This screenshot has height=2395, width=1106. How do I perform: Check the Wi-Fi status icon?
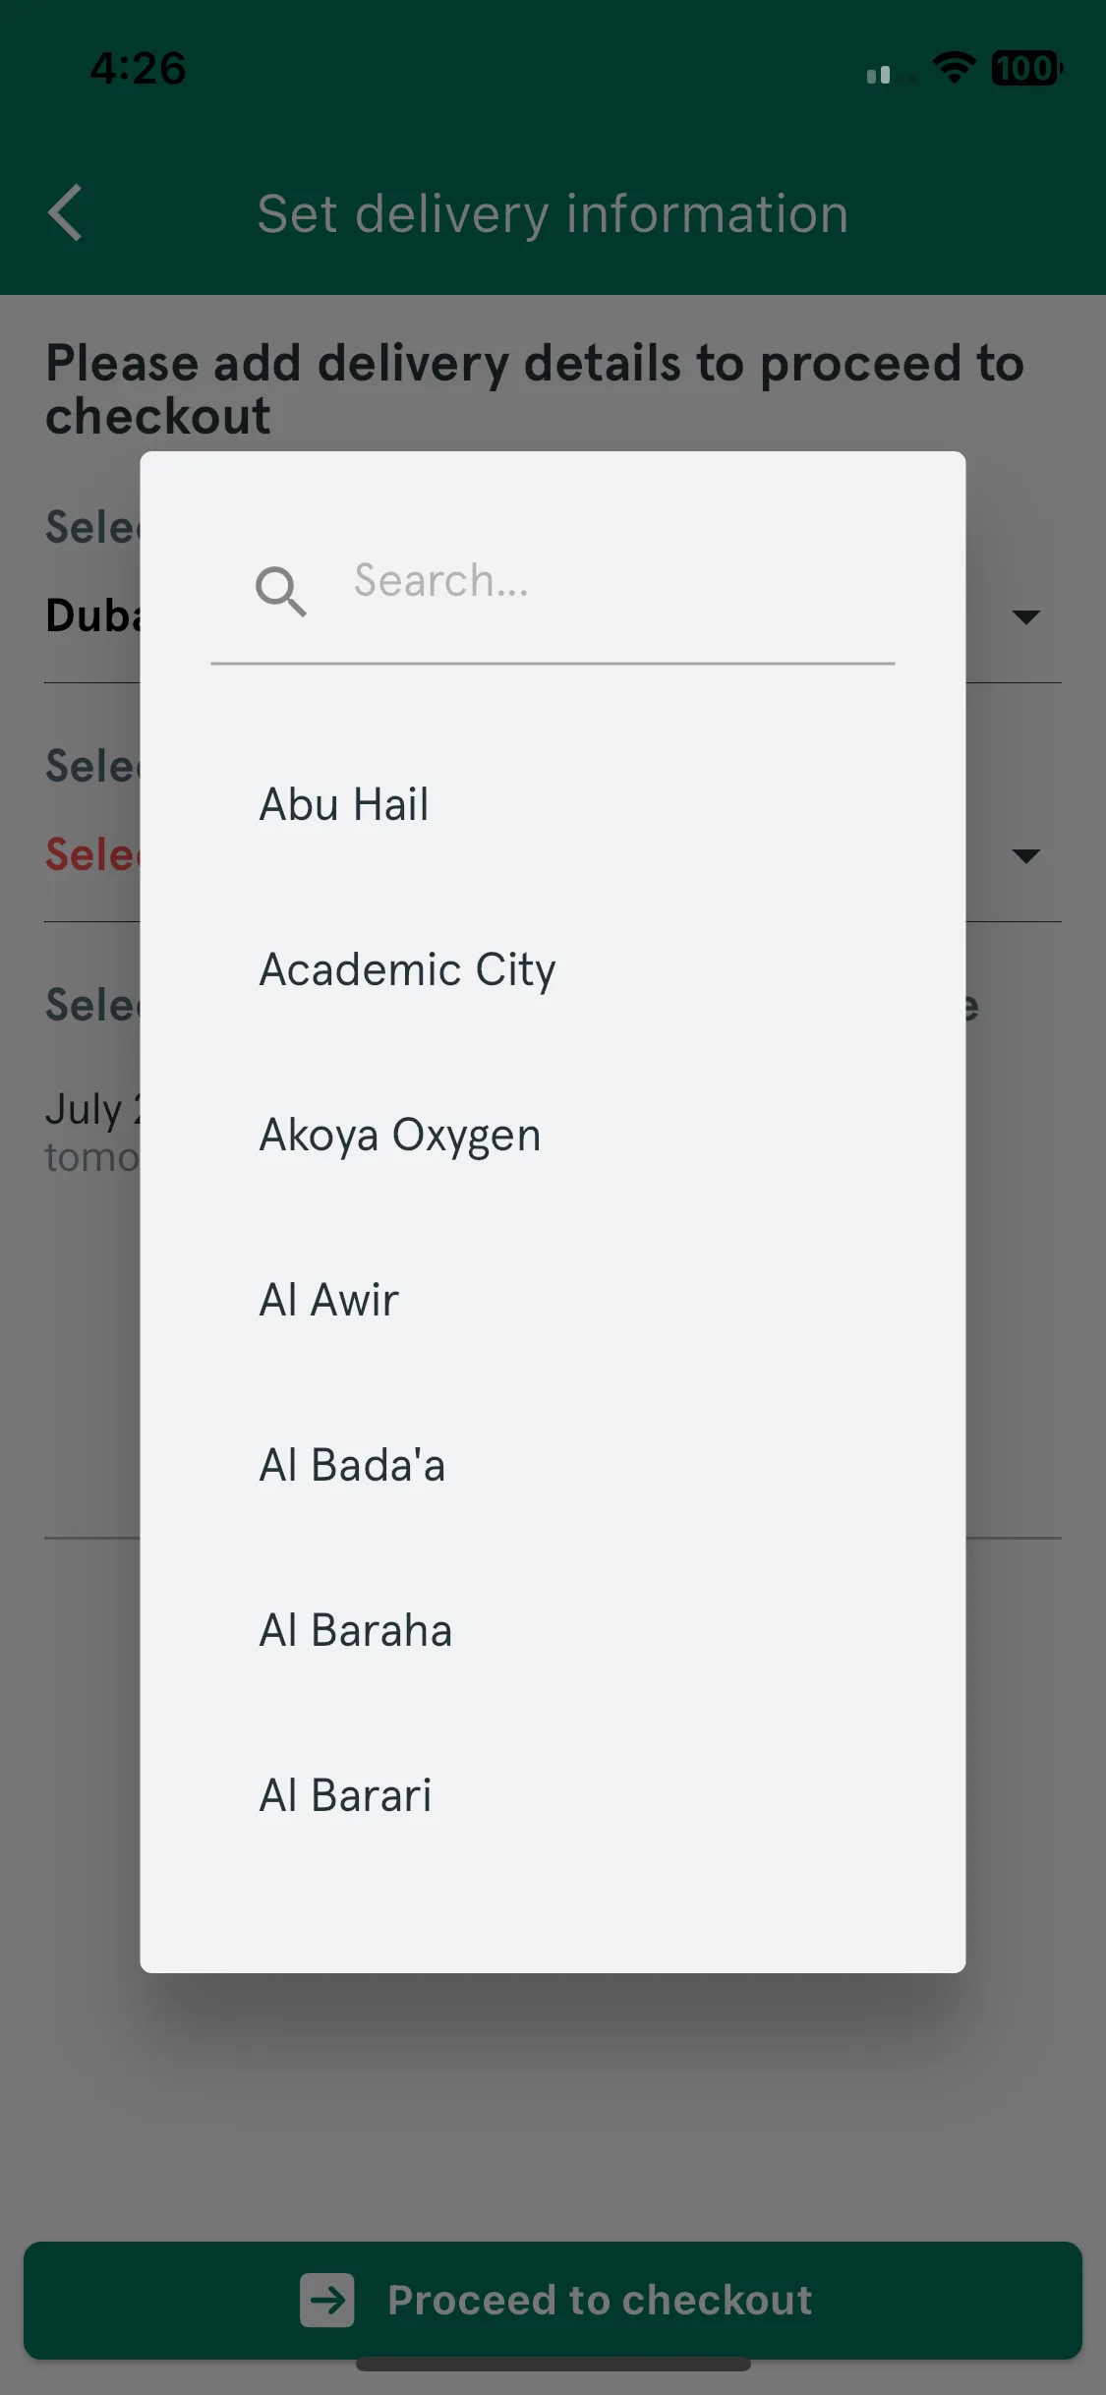tap(954, 68)
